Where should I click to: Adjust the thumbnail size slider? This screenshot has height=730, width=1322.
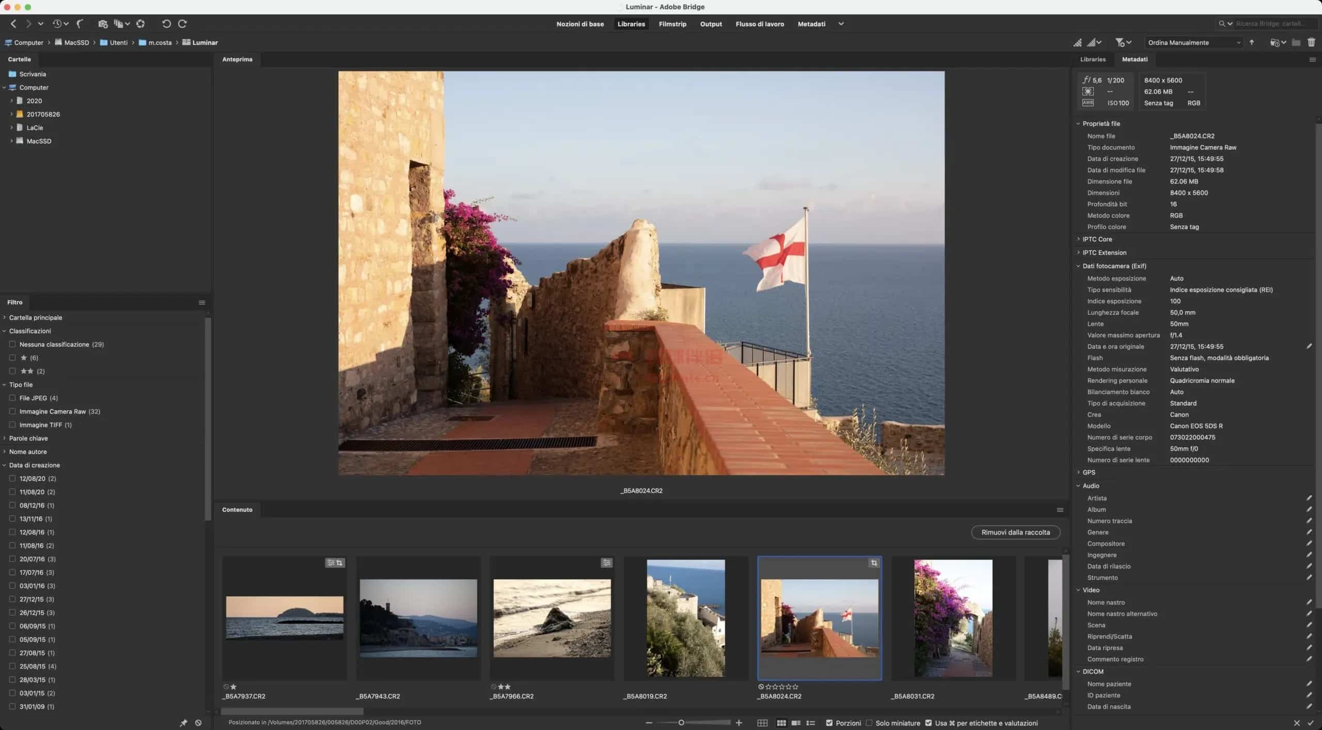click(681, 723)
